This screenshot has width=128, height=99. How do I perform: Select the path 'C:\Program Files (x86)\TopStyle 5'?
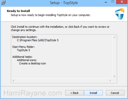(x=38, y=40)
